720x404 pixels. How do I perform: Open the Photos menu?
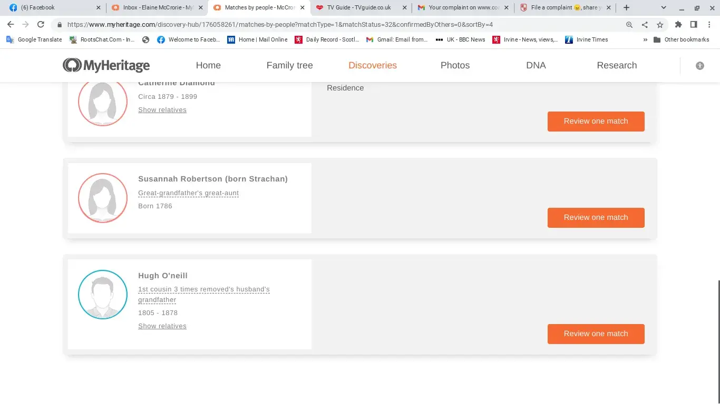click(455, 65)
